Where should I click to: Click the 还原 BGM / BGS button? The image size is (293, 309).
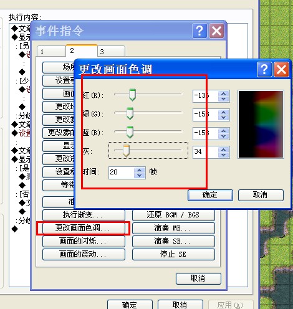click(x=173, y=215)
